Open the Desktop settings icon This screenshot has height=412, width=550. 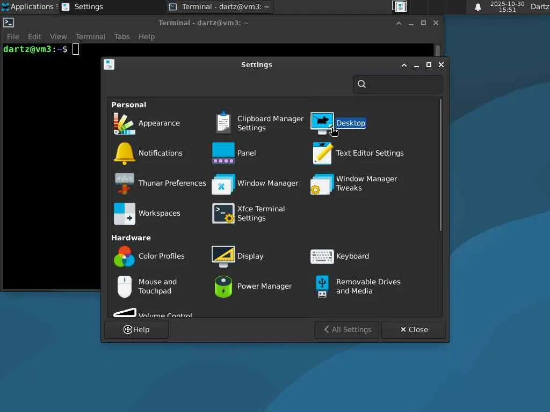(322, 123)
